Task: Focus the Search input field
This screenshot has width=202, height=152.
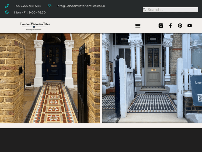Action: tap(172, 10)
